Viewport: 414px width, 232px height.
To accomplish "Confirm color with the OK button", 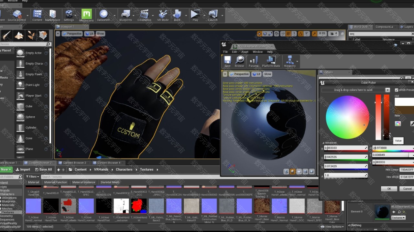I will tap(389, 189).
